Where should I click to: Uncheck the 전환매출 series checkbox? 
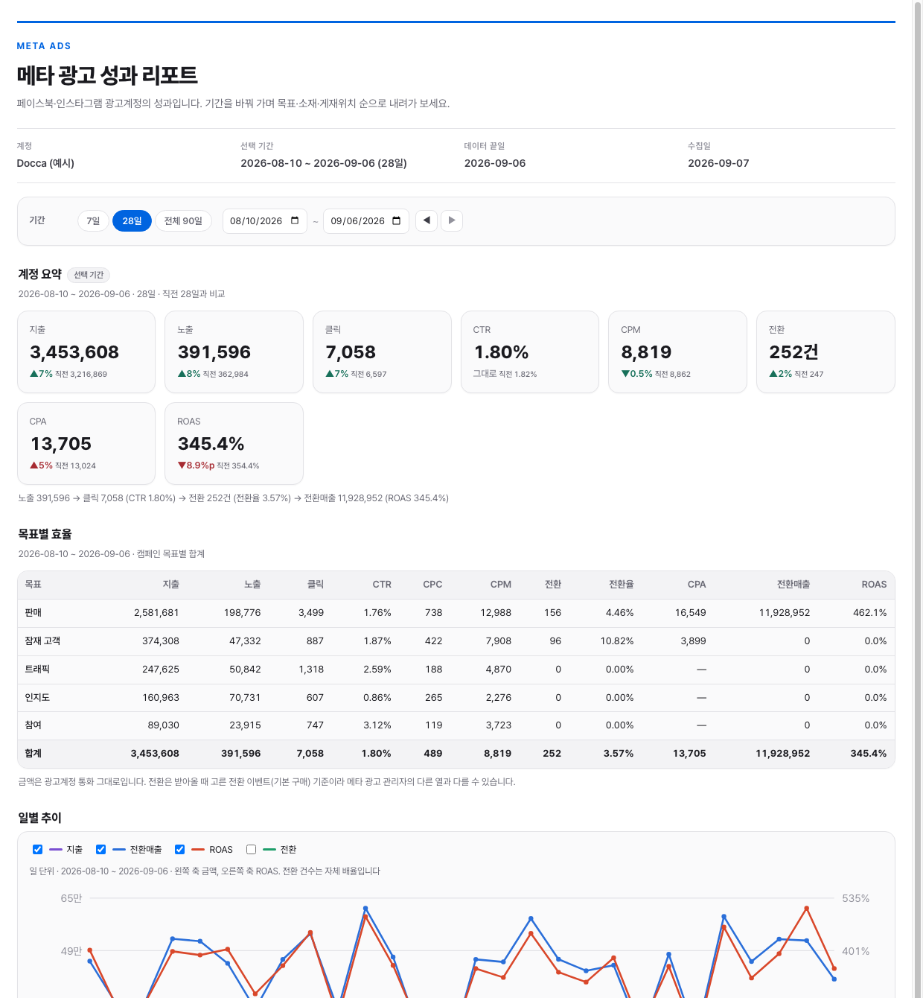click(101, 849)
